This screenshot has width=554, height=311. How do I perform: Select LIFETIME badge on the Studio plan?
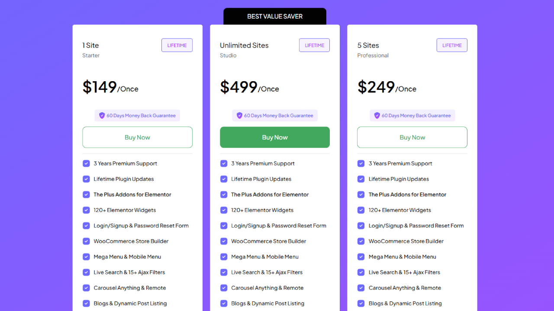coord(314,45)
